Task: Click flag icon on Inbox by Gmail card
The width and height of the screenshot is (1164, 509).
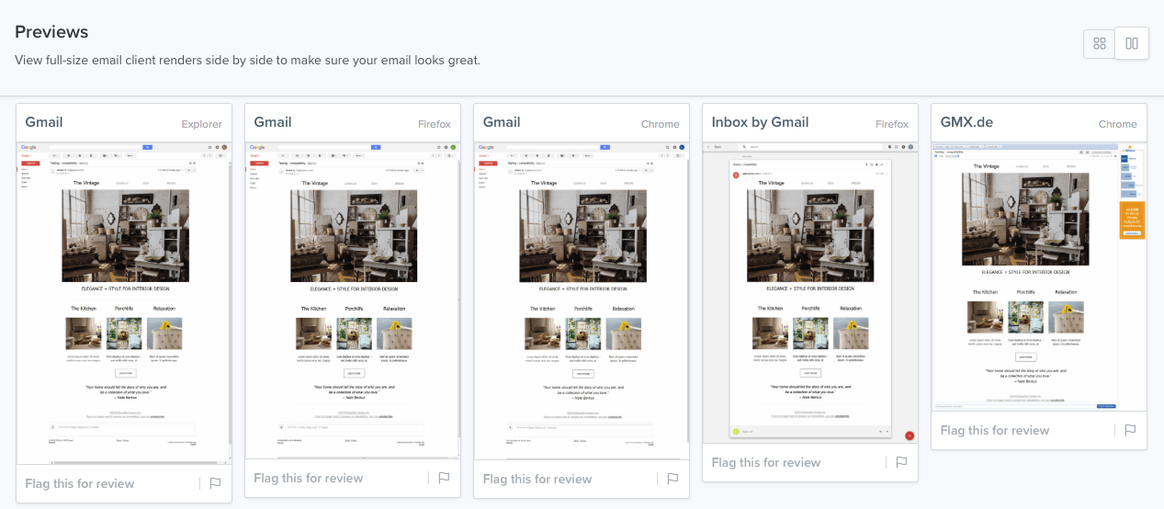Action: (901, 462)
